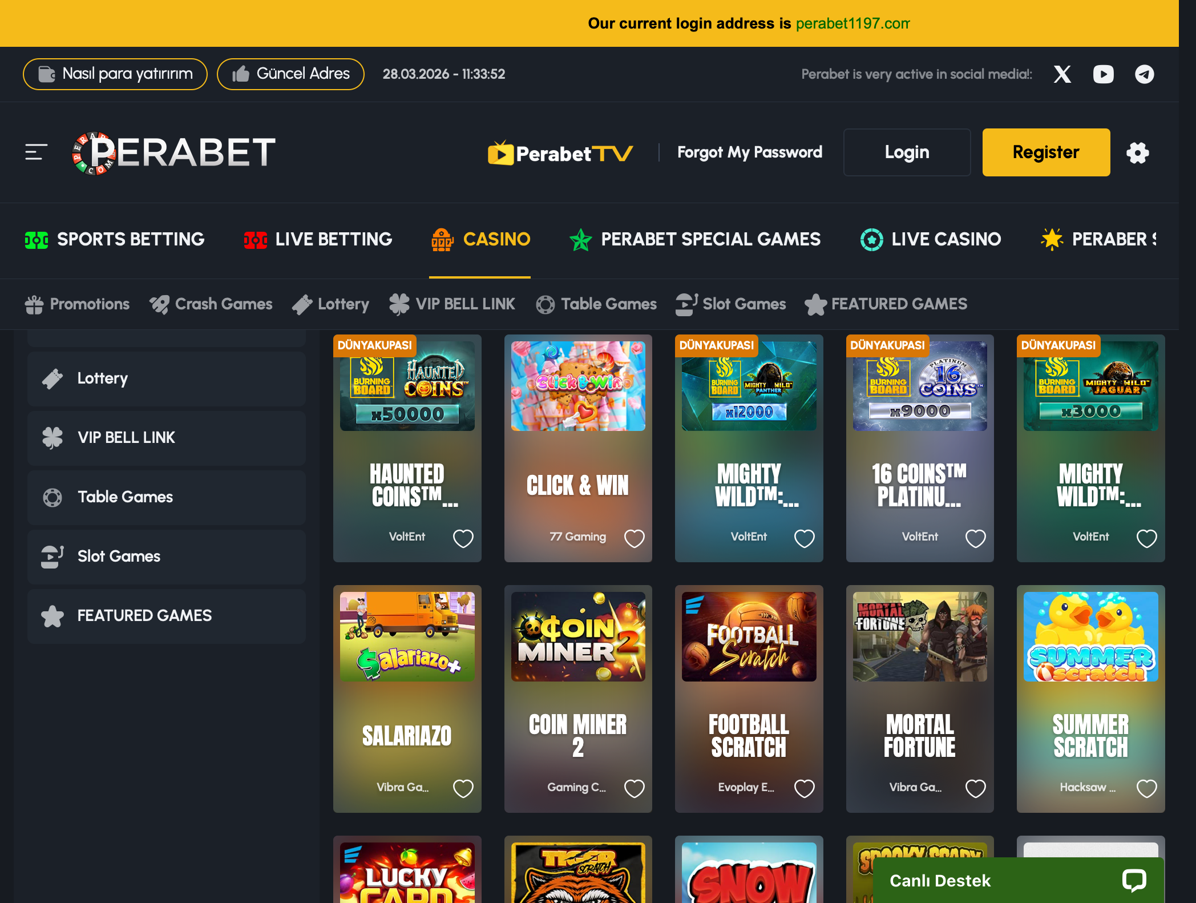Favorite the Haunted Coins game
Viewport: 1196px width, 903px height.
[463, 538]
